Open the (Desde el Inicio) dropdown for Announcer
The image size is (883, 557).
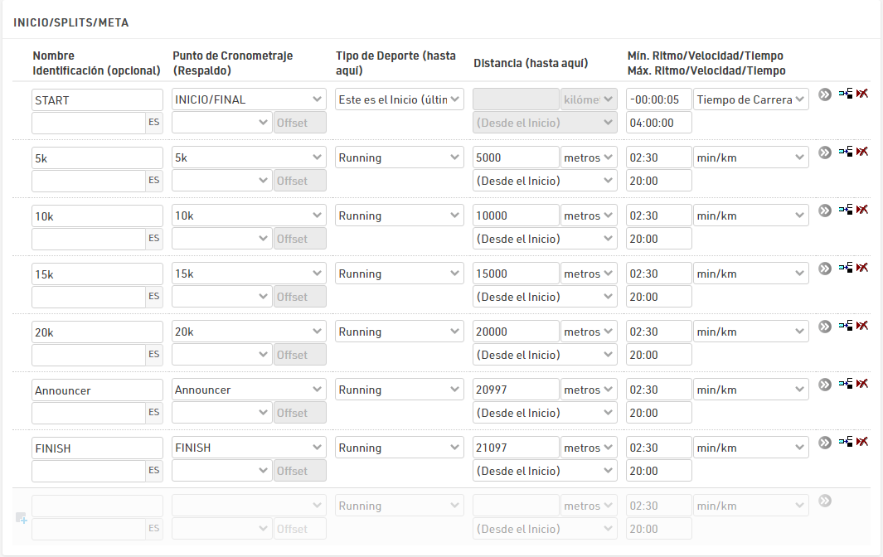pos(545,413)
